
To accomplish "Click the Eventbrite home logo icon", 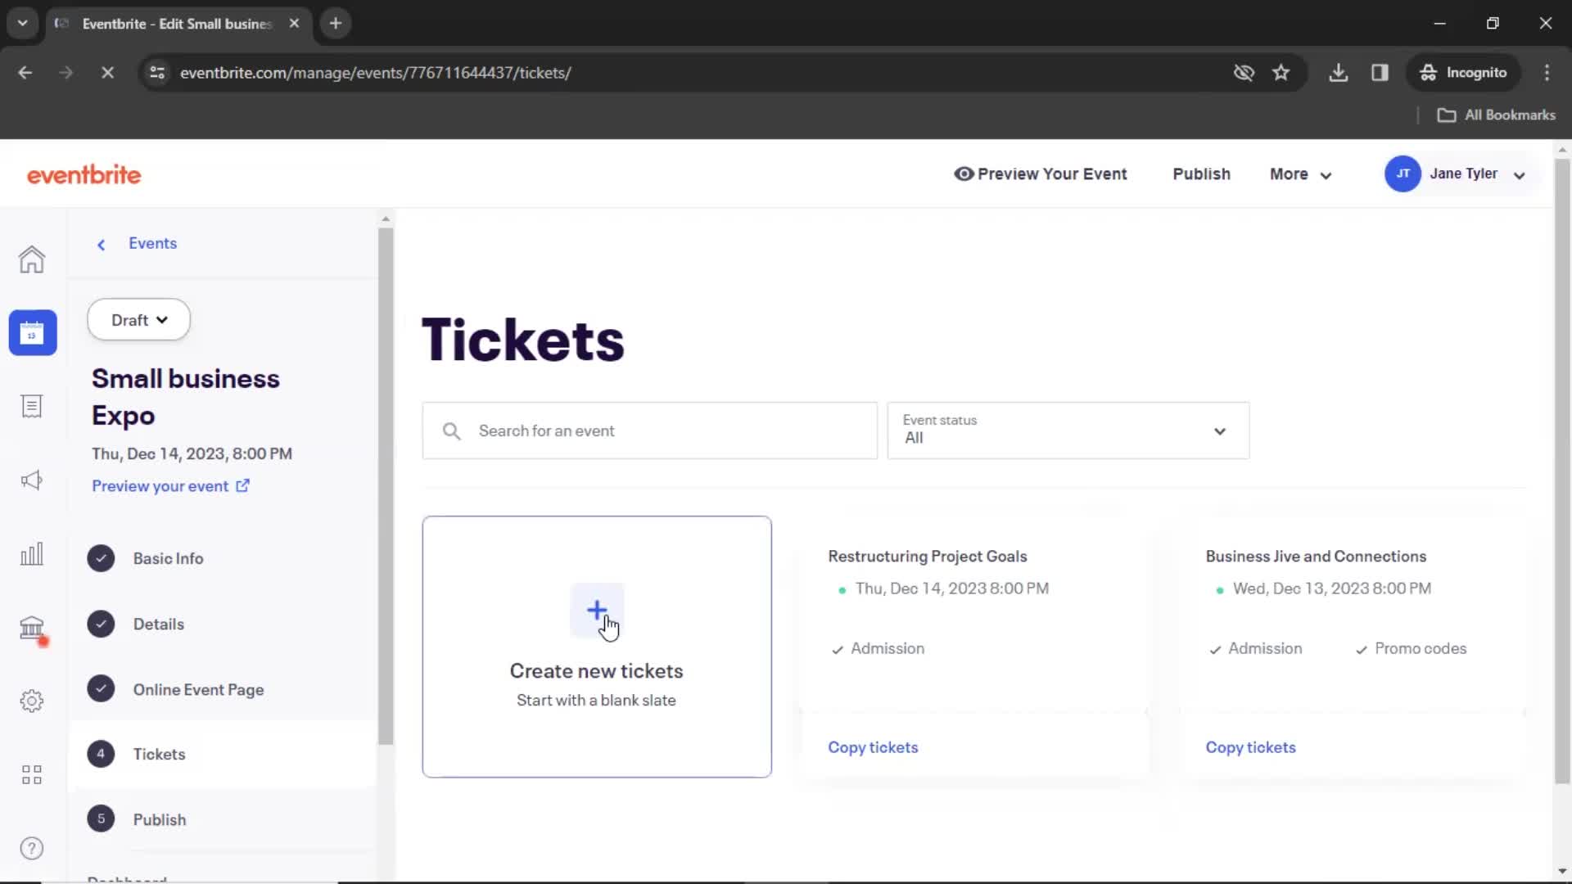I will click(84, 174).
